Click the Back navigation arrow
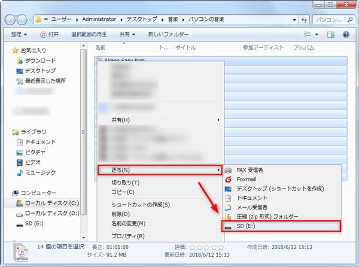This screenshot has height=267, width=359. 10,20
